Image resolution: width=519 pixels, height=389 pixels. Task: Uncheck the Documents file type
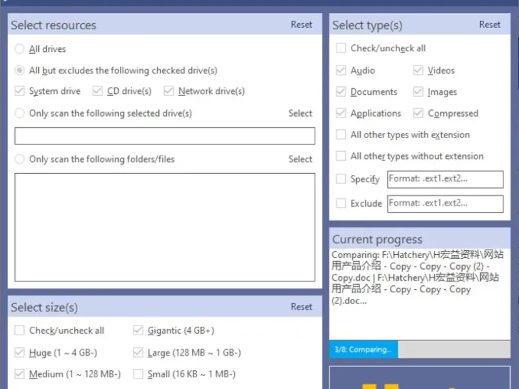pyautogui.click(x=341, y=91)
